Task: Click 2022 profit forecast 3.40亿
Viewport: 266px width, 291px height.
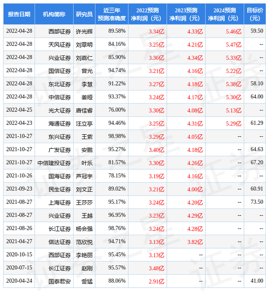Action: (157, 150)
